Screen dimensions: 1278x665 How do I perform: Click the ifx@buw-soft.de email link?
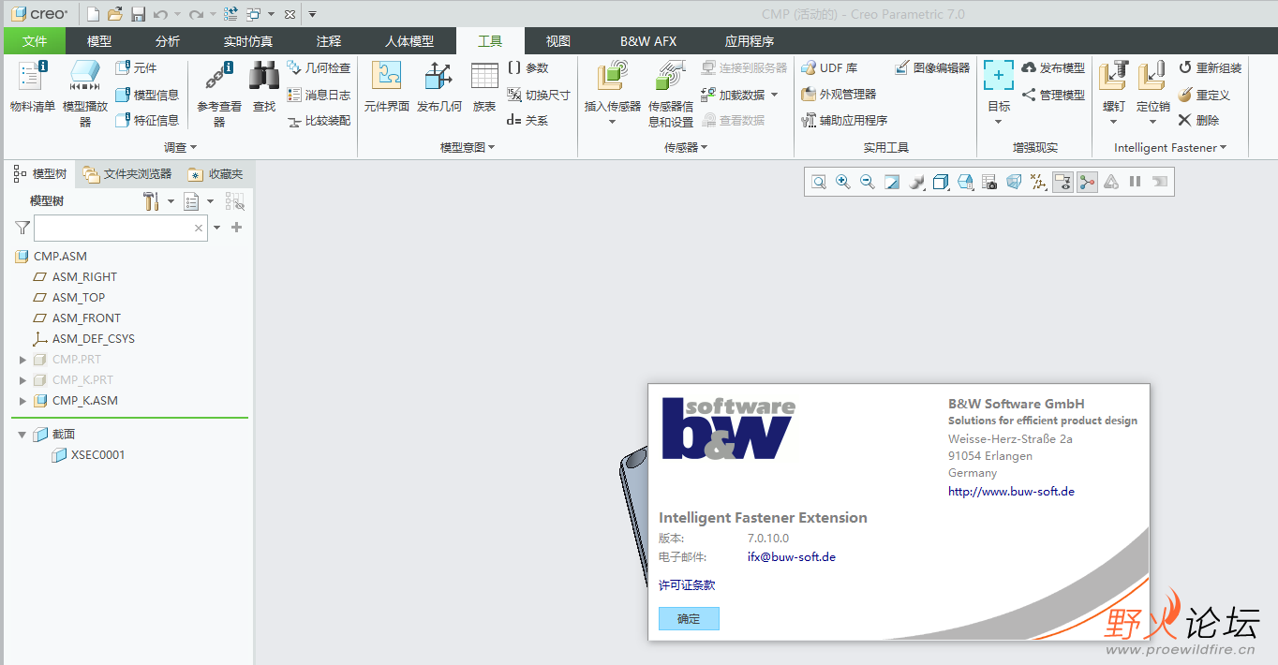[x=791, y=556]
